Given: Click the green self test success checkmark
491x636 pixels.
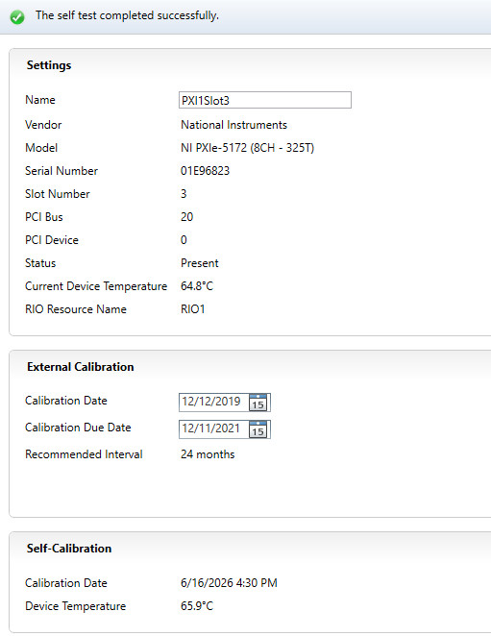Looking at the screenshot, I should tap(17, 16).
